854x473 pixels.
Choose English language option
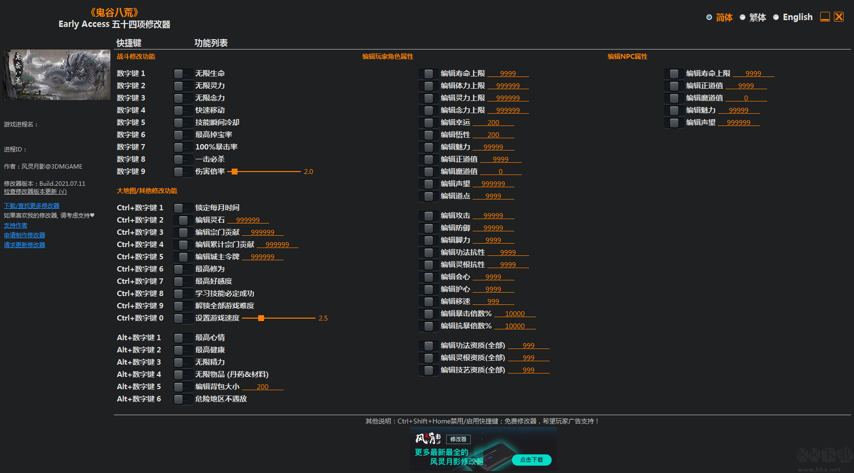776,17
